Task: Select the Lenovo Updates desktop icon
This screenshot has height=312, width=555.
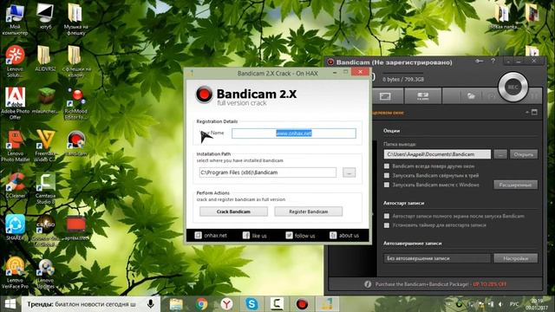Action: coord(46,274)
